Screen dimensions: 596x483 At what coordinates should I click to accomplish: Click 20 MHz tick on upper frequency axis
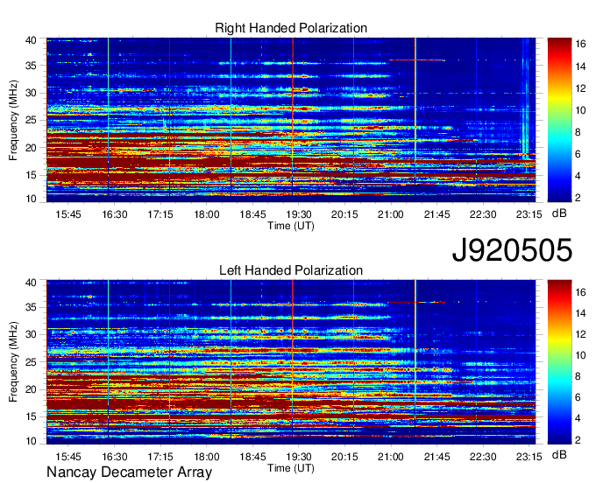click(31, 148)
